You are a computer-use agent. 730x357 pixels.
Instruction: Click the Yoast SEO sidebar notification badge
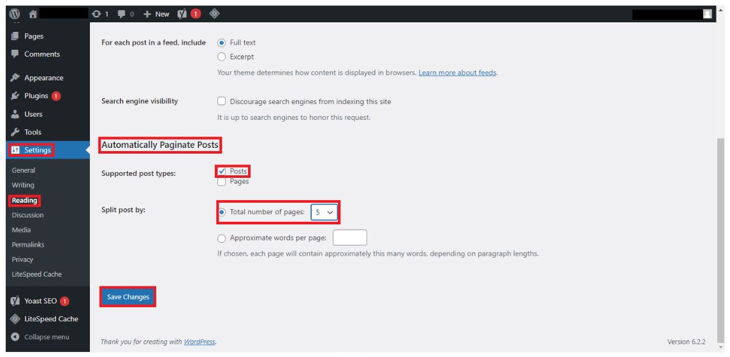tap(65, 301)
